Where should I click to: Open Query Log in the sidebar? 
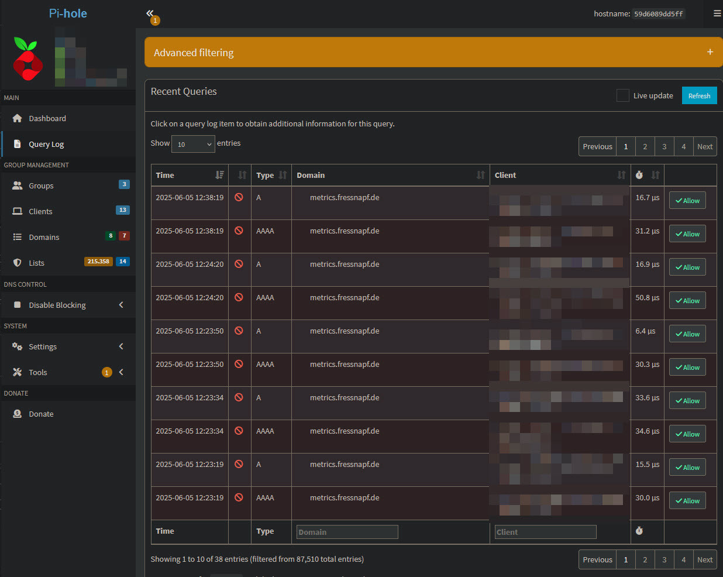(46, 144)
